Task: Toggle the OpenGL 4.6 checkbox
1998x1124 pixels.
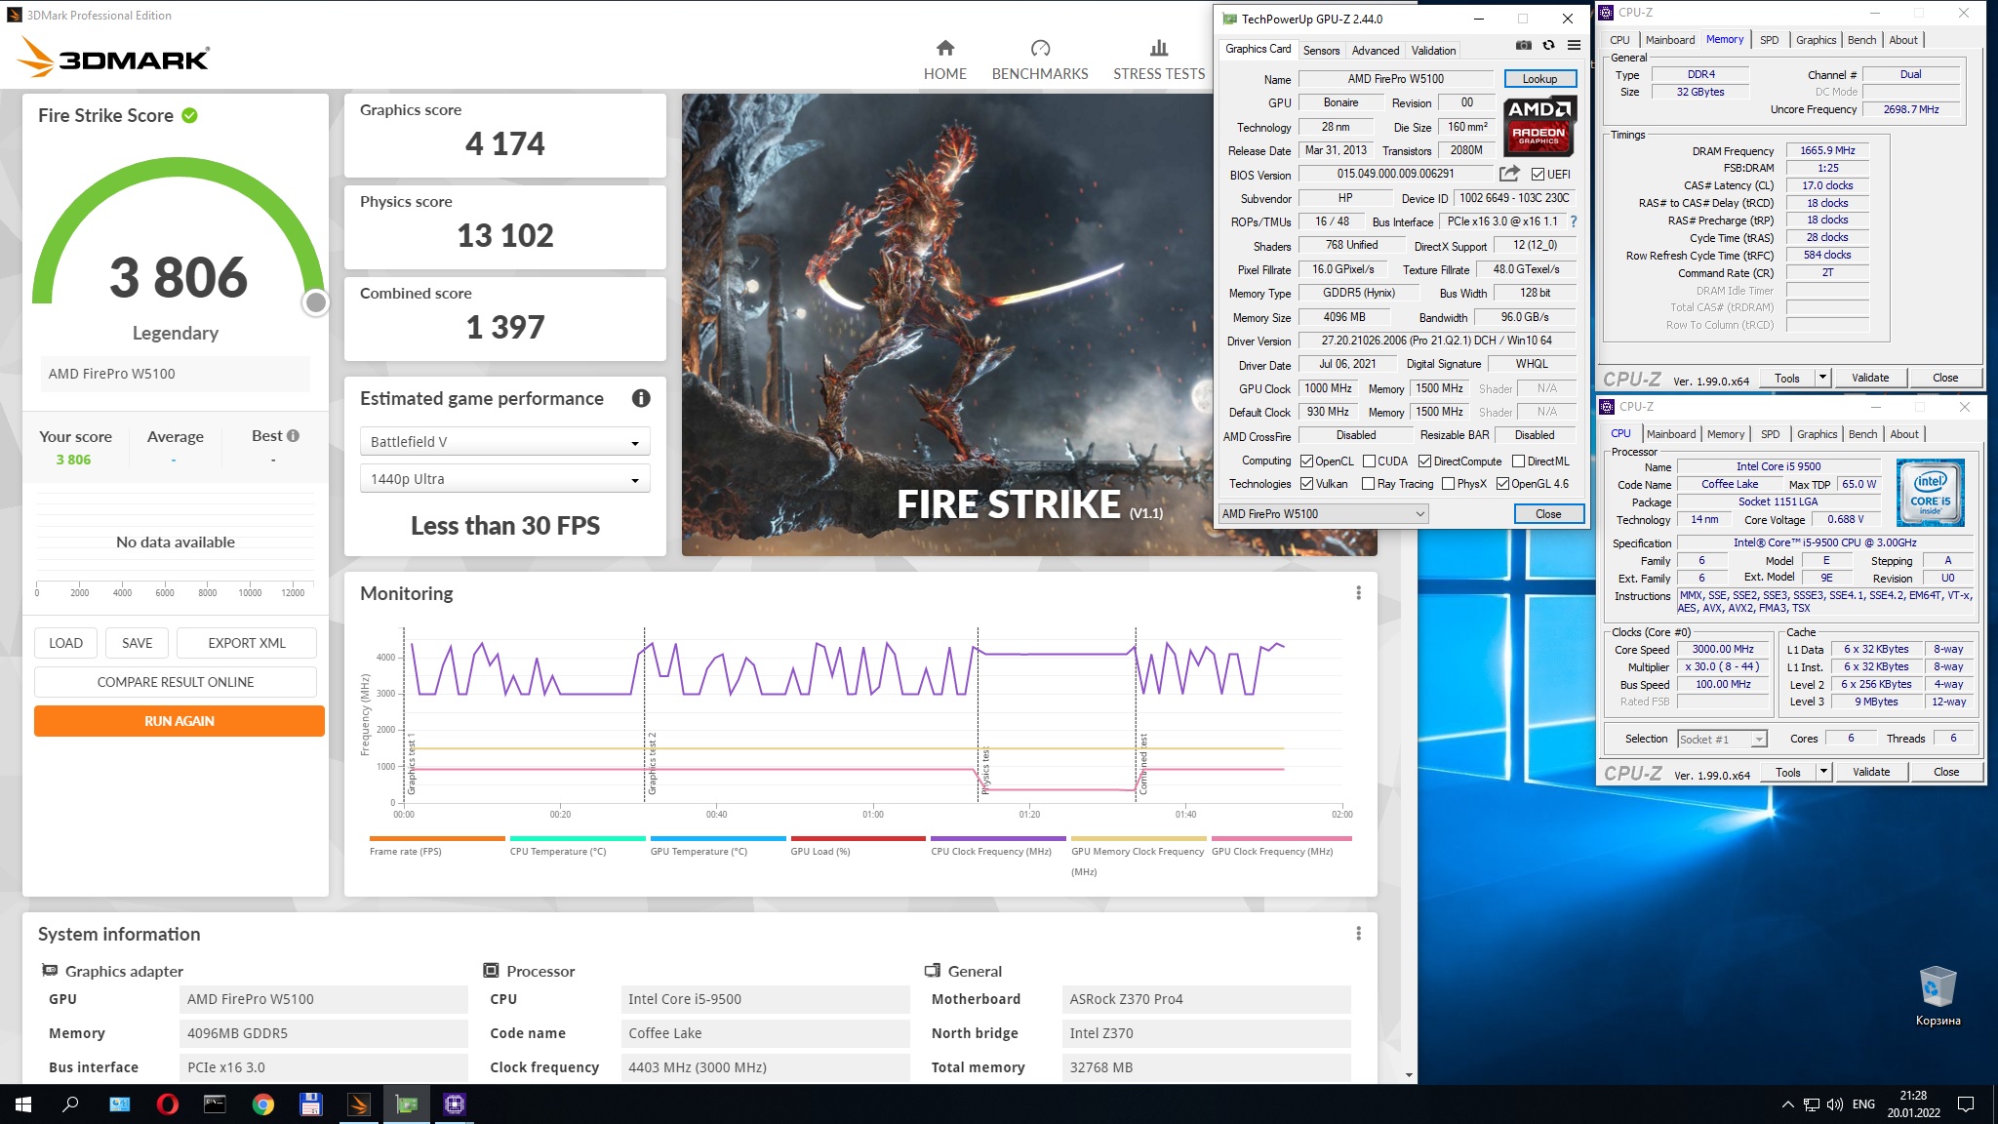Action: point(1502,484)
